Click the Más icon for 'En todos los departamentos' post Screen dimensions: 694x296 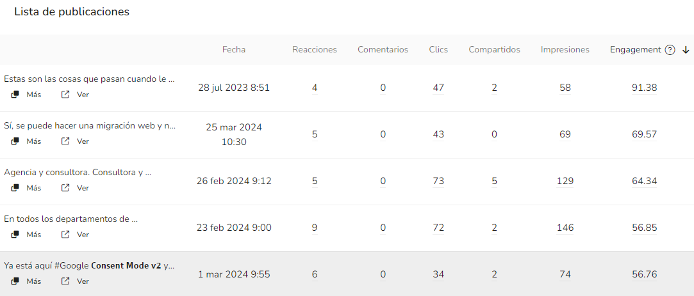15,235
